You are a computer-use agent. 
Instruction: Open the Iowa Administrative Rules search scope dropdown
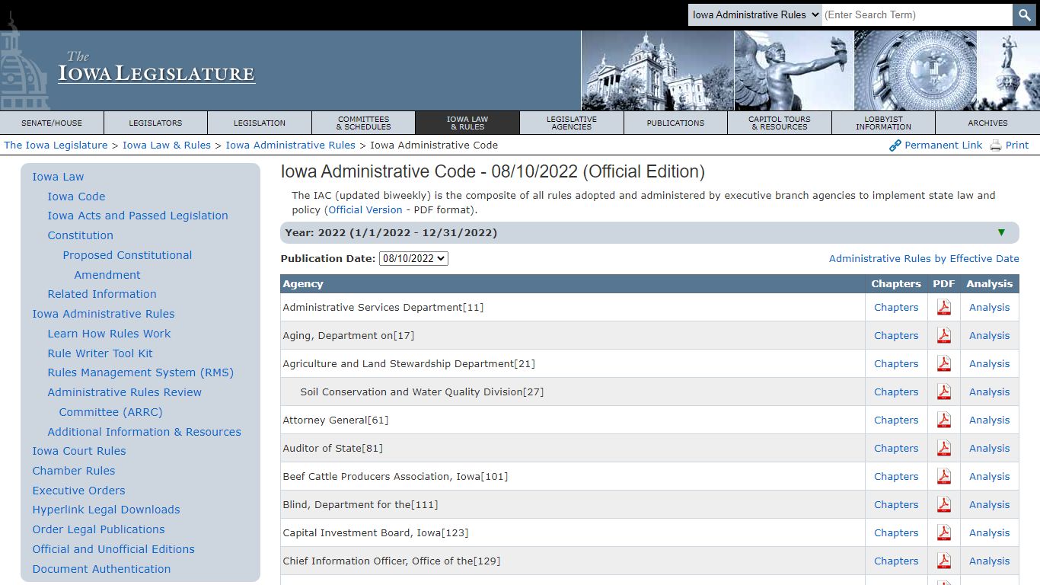(x=754, y=14)
